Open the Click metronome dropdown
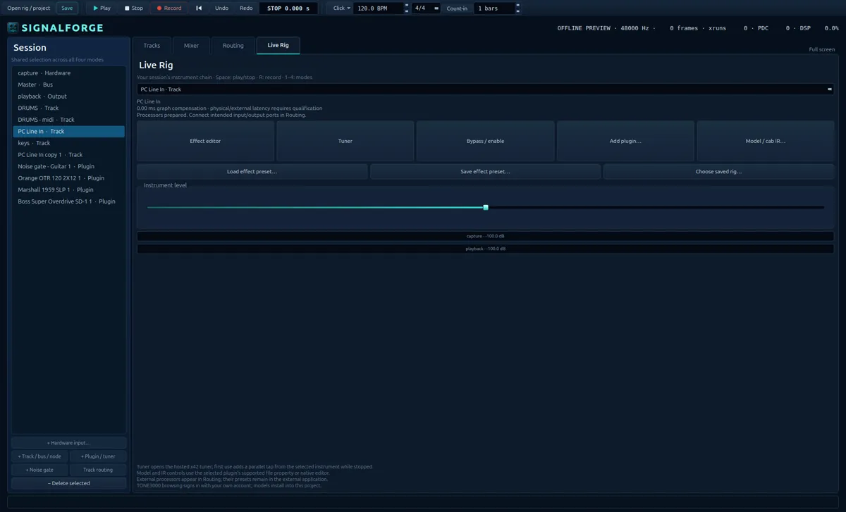The height and width of the screenshot is (512, 846). tap(342, 8)
